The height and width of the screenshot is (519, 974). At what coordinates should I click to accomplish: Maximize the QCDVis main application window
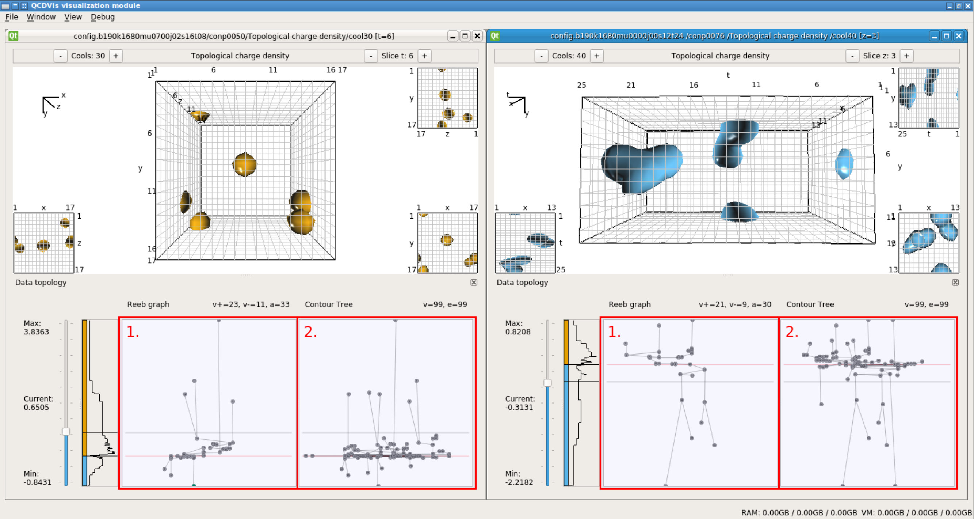click(x=959, y=6)
